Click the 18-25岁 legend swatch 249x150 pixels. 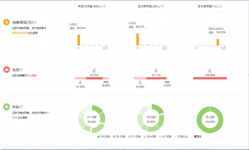[99, 137]
